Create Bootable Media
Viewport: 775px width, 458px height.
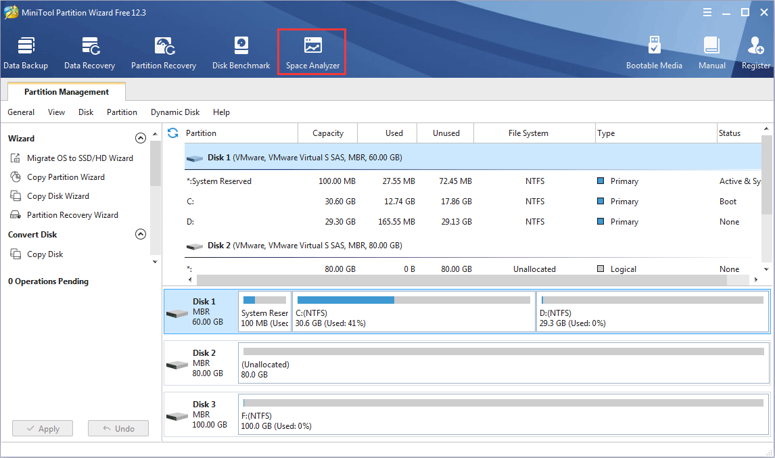pos(654,53)
